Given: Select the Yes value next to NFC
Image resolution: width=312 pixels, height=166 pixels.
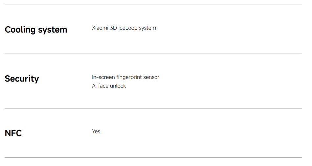Looking at the screenshot, I should pos(96,131).
